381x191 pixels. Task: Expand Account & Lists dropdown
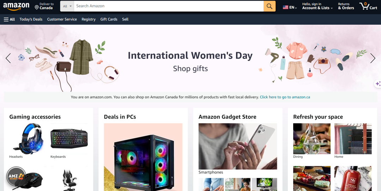[317, 6]
